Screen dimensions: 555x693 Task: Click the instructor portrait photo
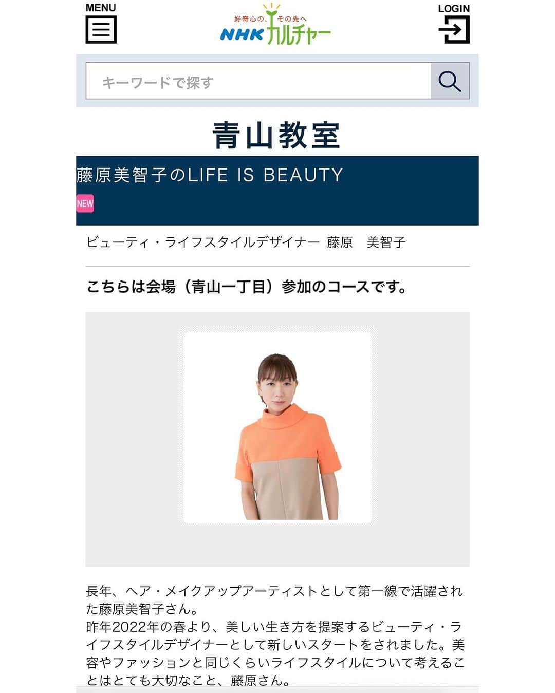[277, 427]
